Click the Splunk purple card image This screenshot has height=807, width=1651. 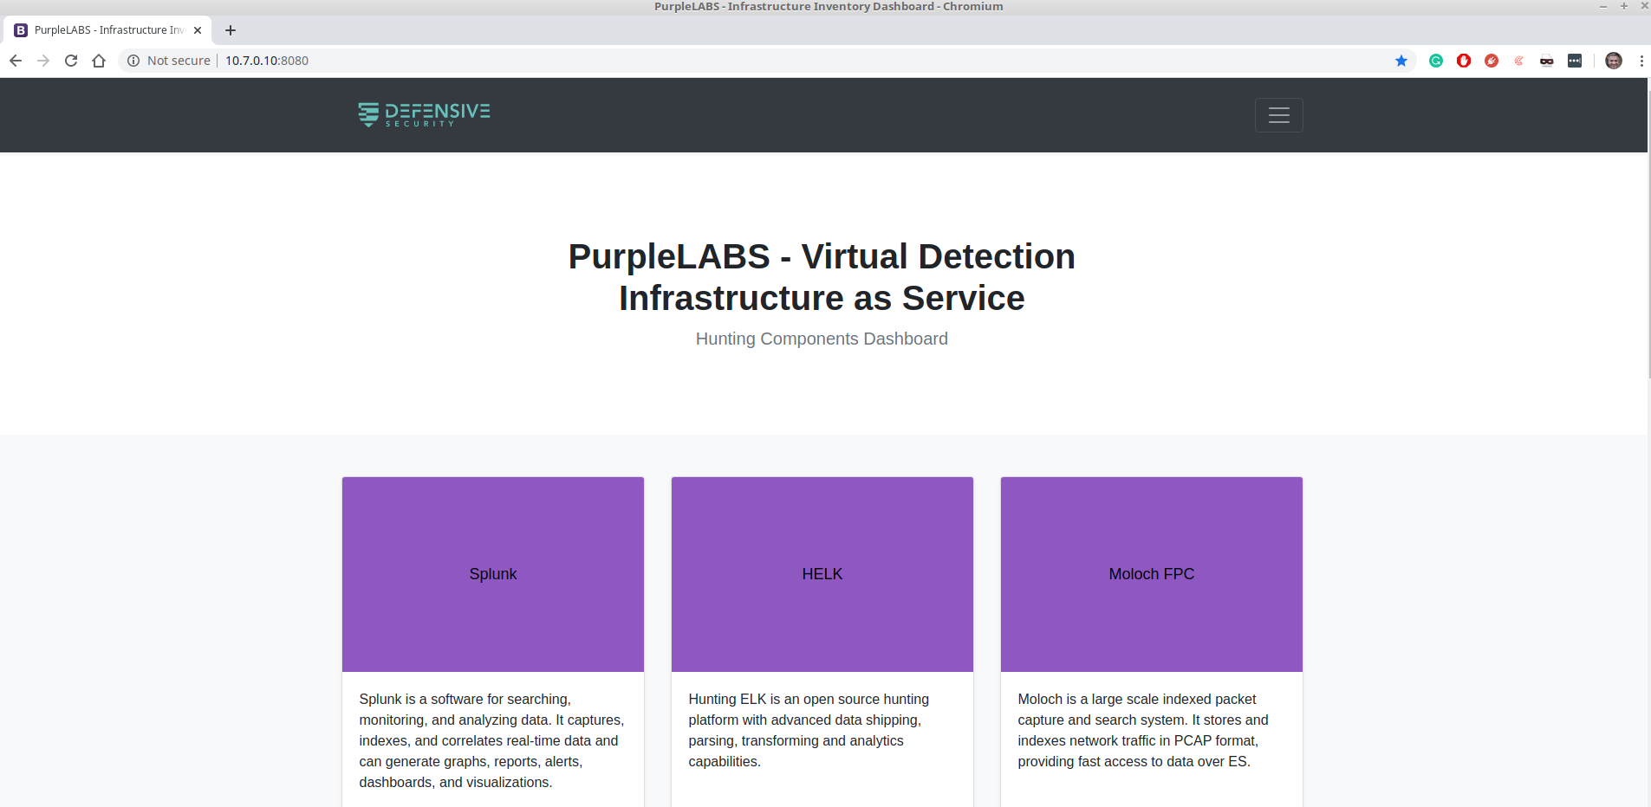[x=493, y=574]
